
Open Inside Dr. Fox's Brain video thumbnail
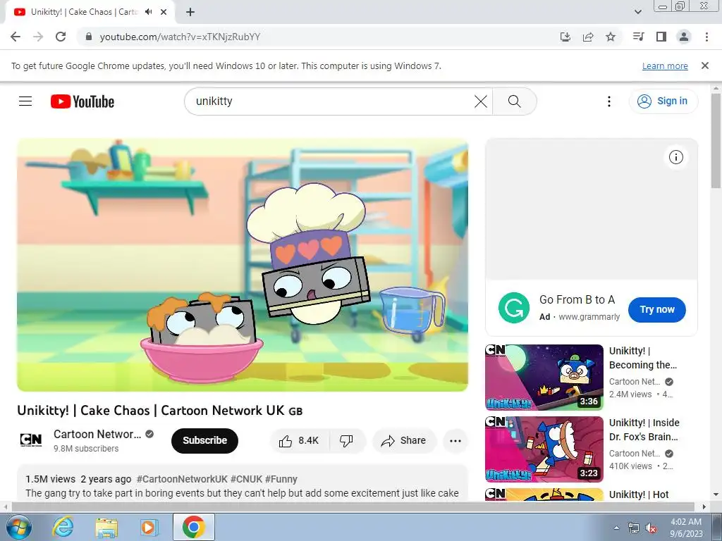(x=544, y=449)
